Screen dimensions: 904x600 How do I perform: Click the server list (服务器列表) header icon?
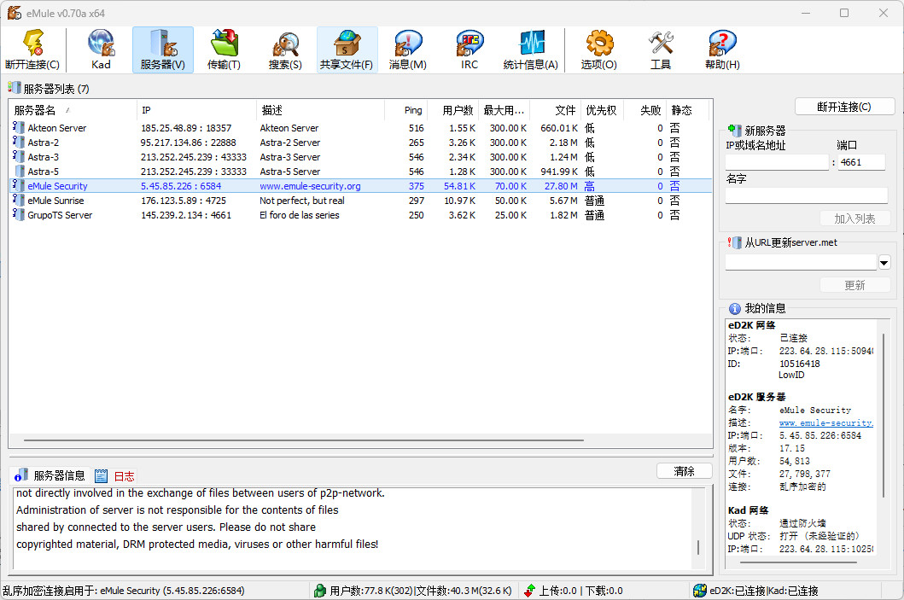point(14,88)
